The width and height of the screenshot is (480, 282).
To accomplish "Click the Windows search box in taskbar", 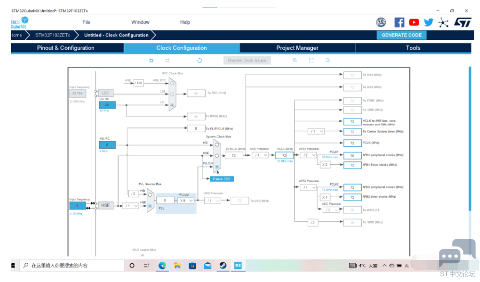I will [72, 265].
